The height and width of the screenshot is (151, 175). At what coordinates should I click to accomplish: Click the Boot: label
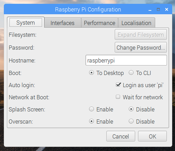click(x=15, y=73)
